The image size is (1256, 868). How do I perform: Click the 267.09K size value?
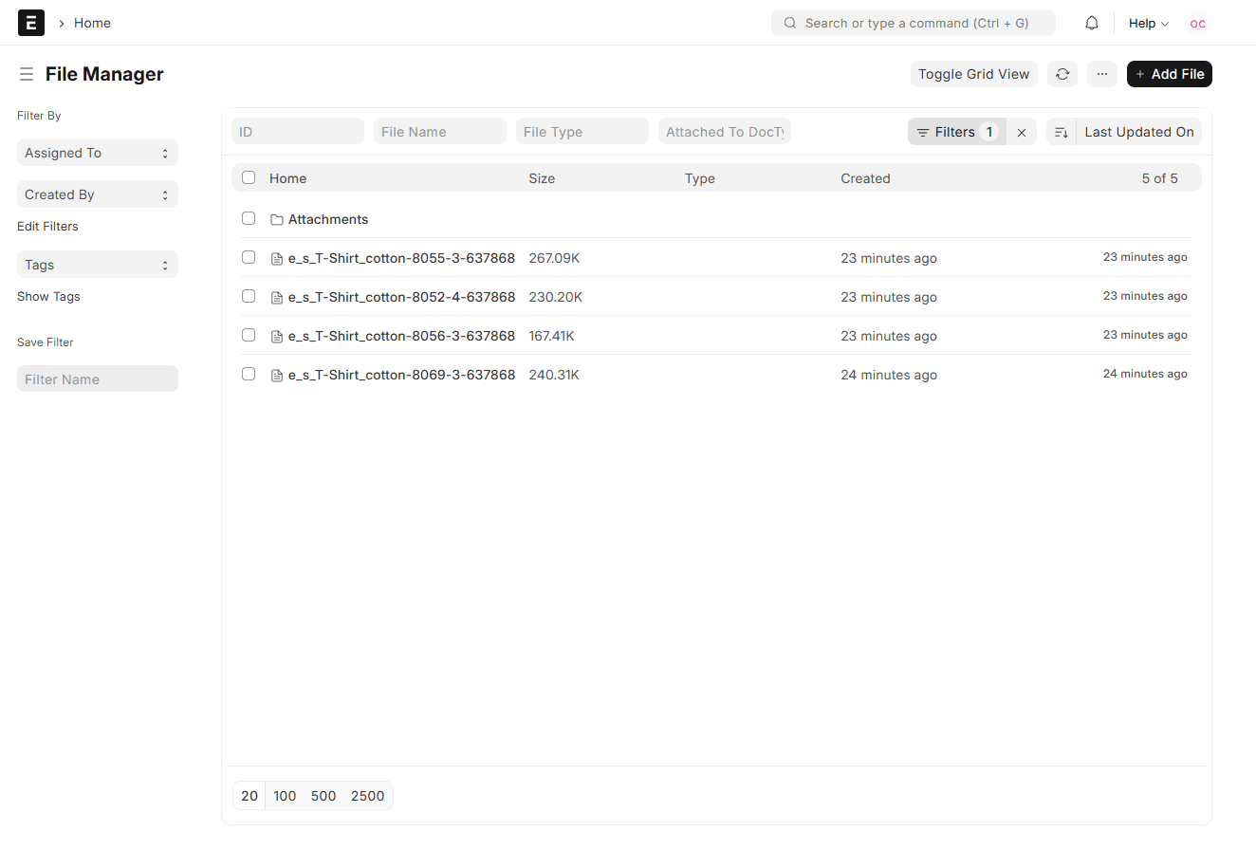[x=554, y=258]
